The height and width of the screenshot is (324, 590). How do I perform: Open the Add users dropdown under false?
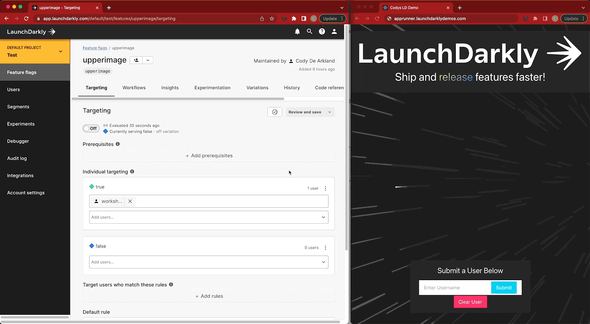click(209, 262)
